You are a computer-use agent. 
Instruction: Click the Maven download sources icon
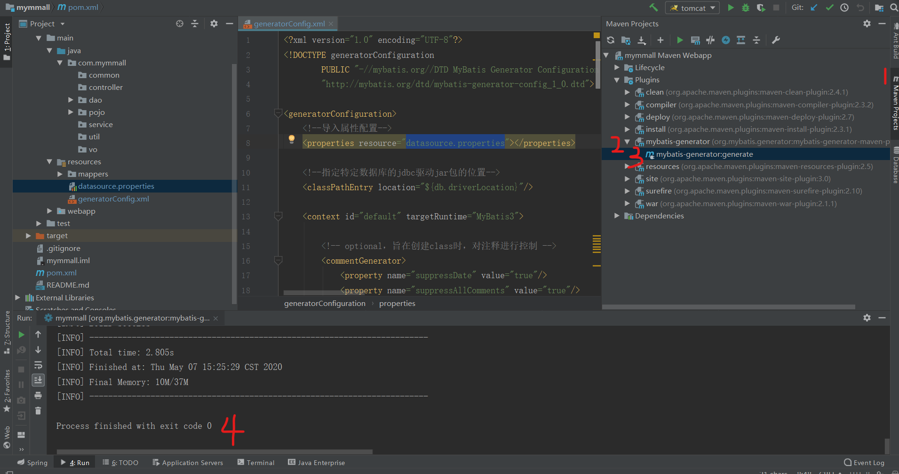[x=642, y=40]
